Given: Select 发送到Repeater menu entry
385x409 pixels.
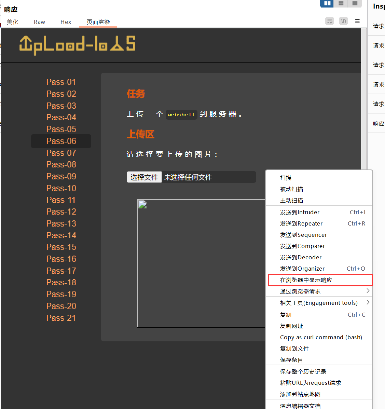Looking at the screenshot, I should (301, 223).
